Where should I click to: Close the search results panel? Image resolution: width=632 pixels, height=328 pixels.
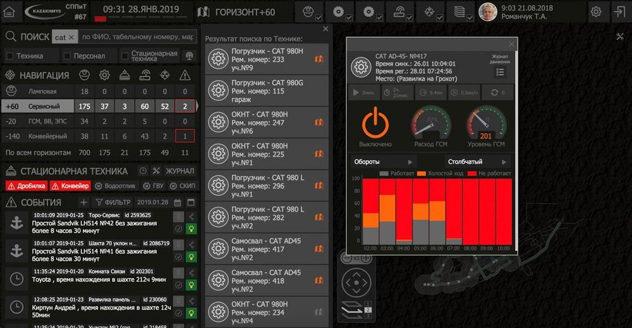click(x=325, y=29)
